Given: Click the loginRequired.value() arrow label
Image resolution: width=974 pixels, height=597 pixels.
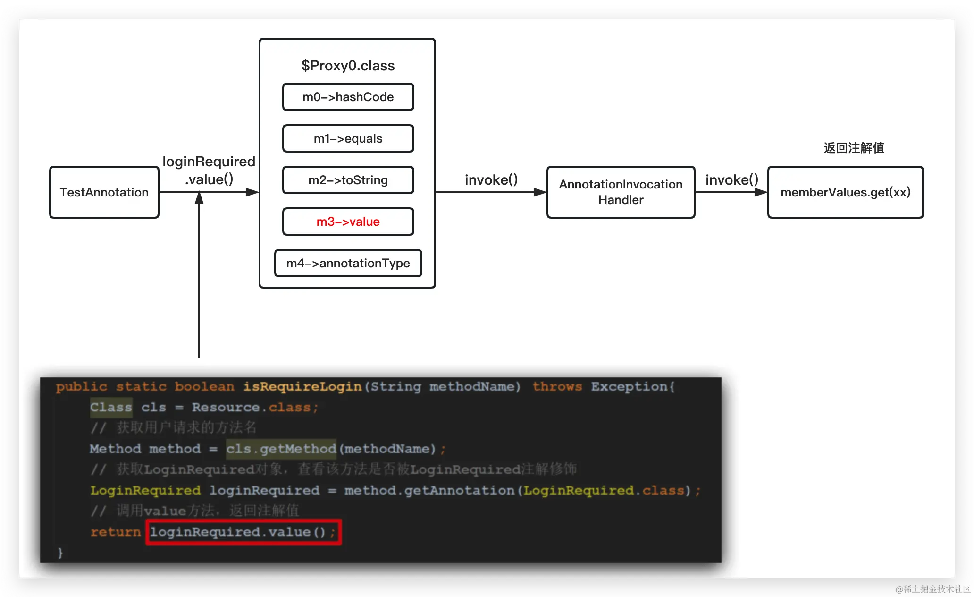Looking at the screenshot, I should point(209,170).
